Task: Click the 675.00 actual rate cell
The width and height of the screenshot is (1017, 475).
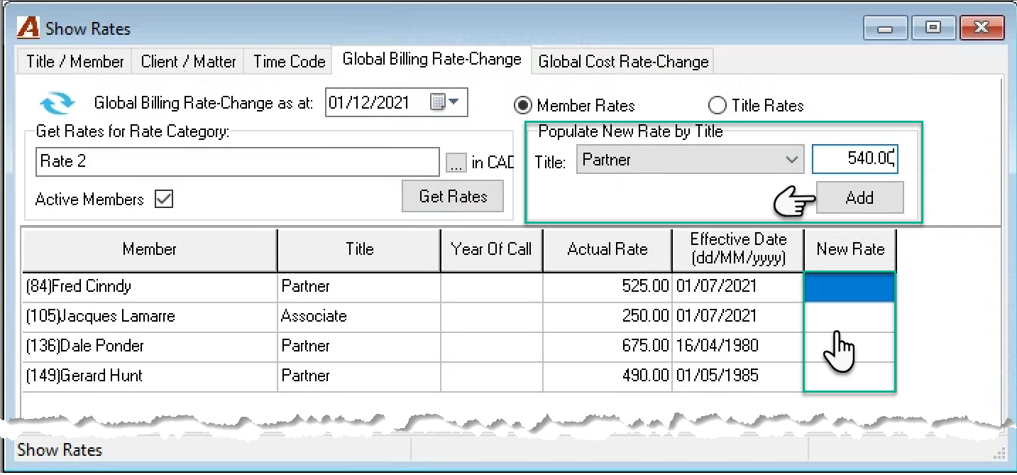Action: pyautogui.click(x=608, y=346)
